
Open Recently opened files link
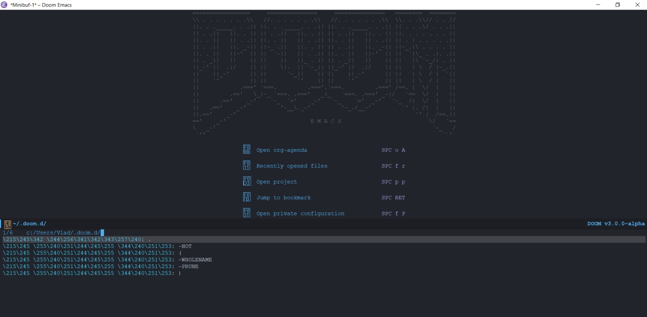pos(292,166)
